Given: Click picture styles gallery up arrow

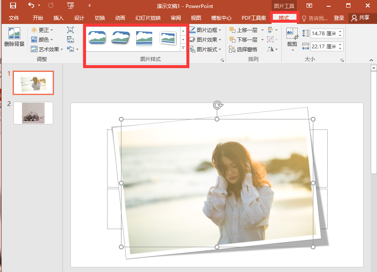Looking at the screenshot, I should tap(183, 31).
